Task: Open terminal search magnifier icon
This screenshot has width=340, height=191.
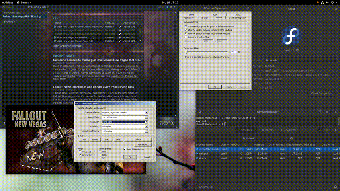Action: [200, 112]
